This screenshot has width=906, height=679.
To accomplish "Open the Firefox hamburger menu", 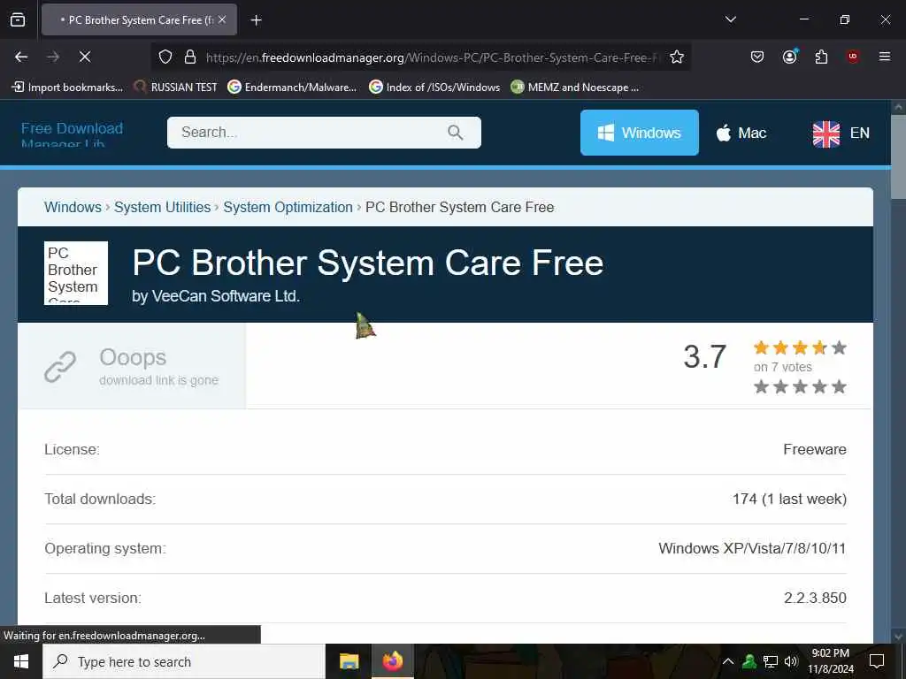I will (885, 57).
